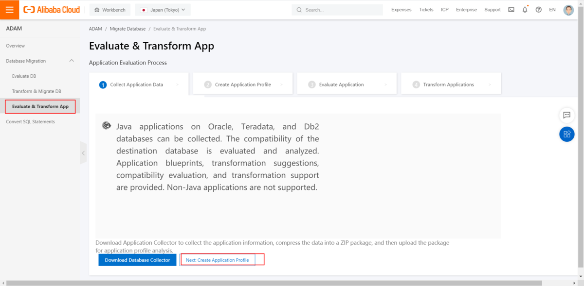
Task: Click the Alibaba Cloud logo
Action: click(52, 10)
